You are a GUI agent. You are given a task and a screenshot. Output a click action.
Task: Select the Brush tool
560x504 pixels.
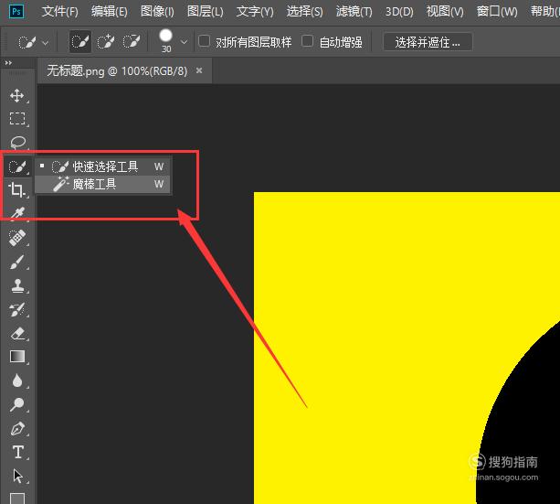tap(17, 262)
